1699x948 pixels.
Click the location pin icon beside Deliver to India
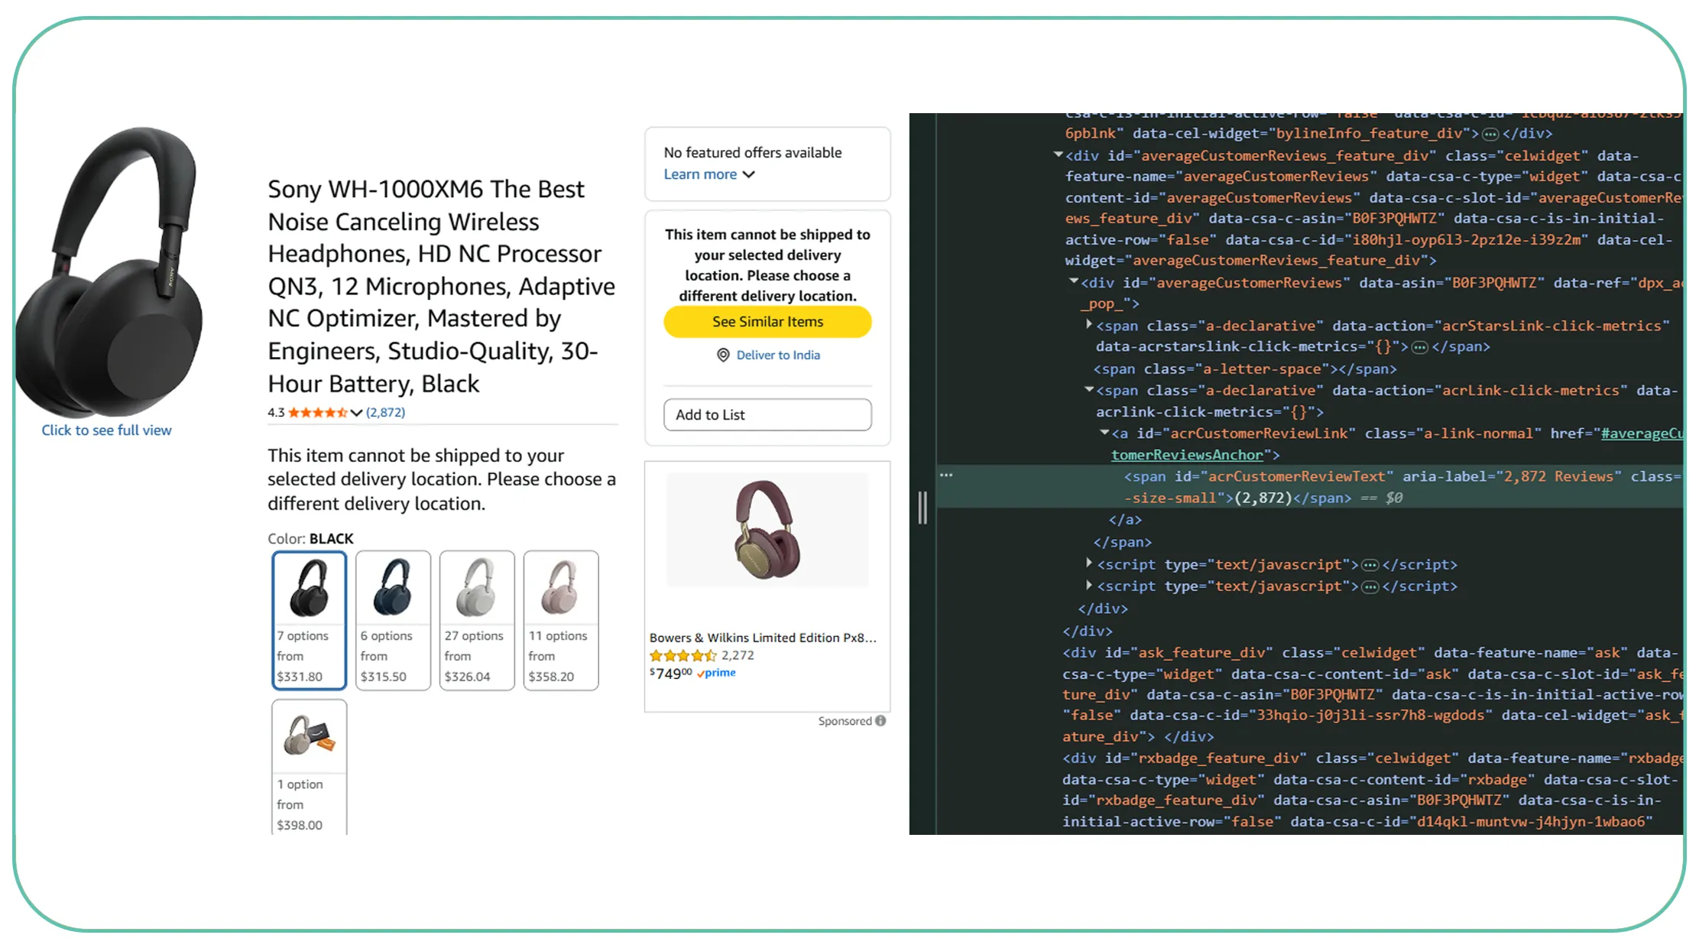(723, 355)
